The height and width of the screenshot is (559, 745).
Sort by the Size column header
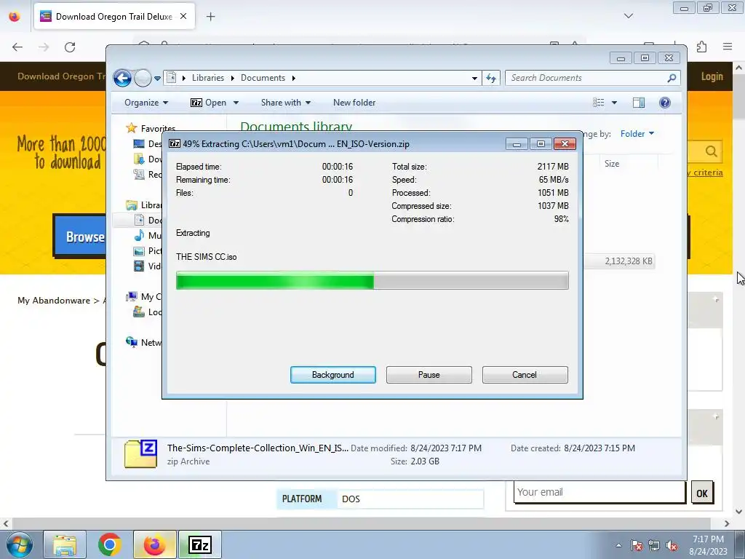click(612, 164)
